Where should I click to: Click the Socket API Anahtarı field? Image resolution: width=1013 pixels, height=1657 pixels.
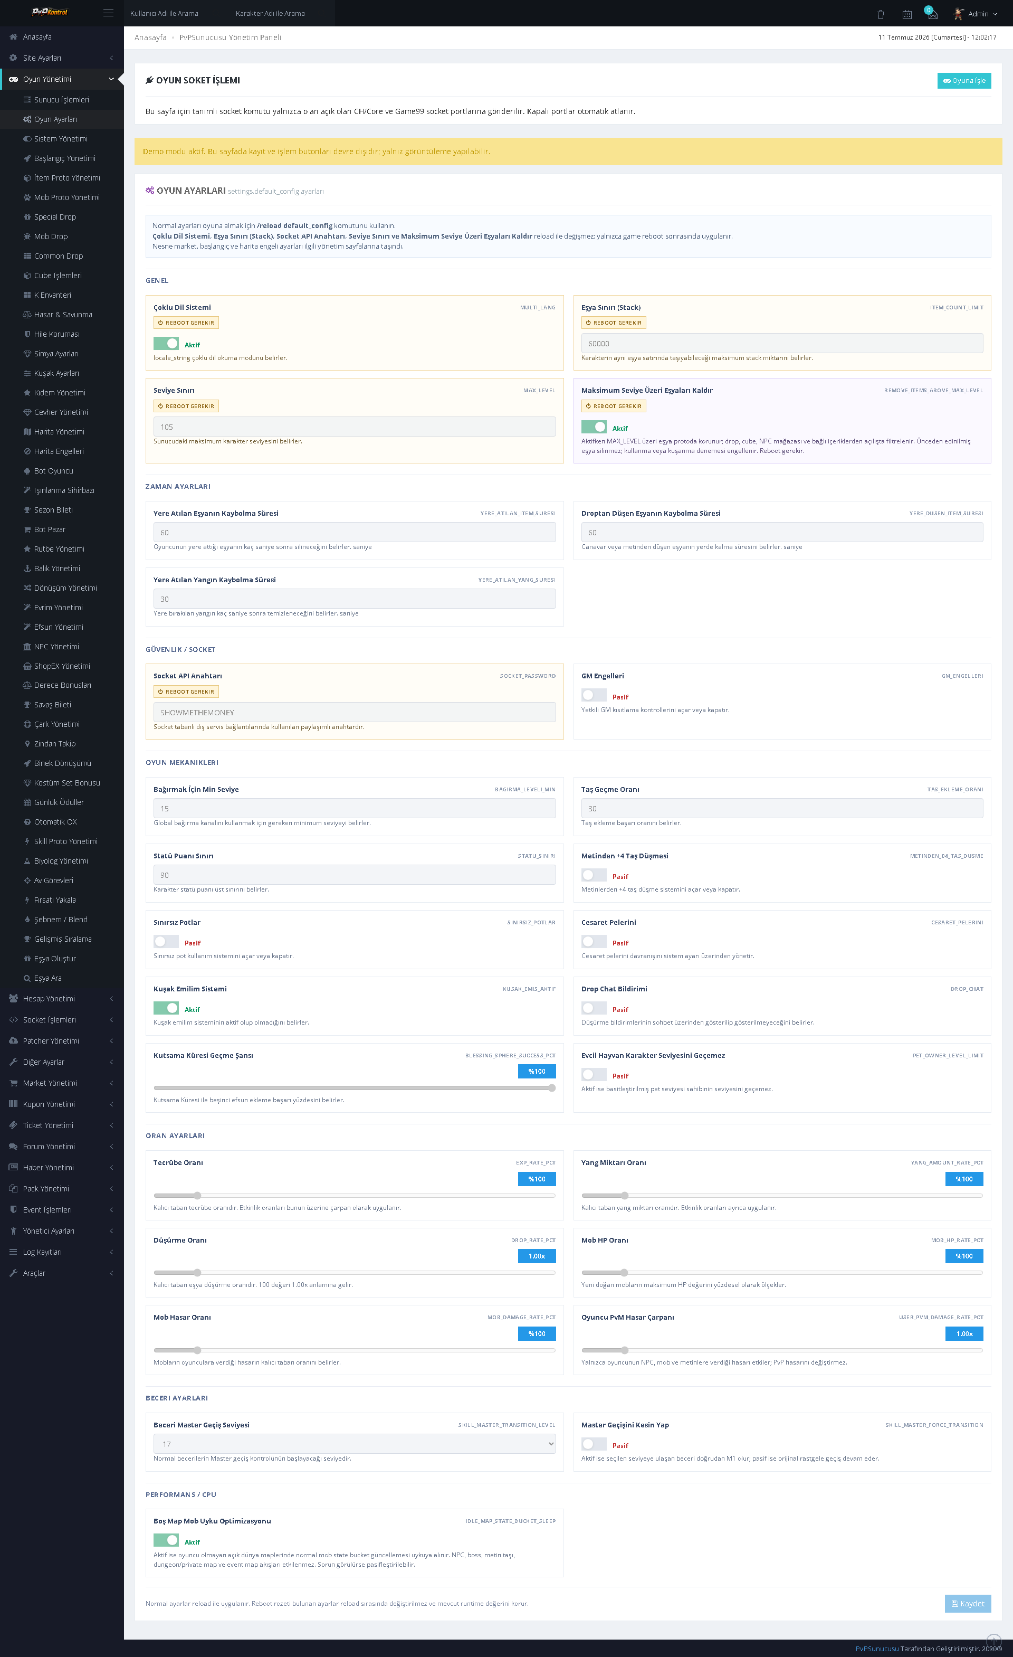coord(354,712)
